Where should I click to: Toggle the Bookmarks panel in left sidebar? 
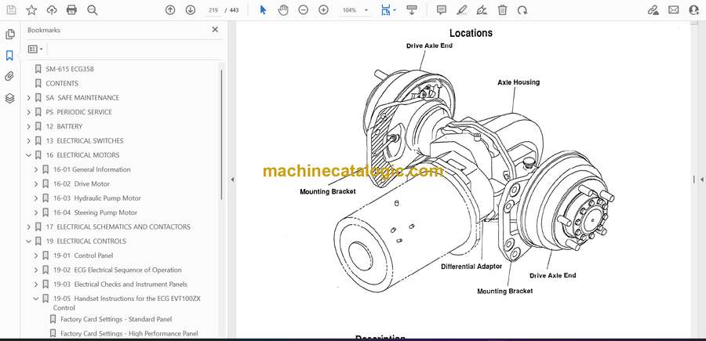[x=9, y=56]
